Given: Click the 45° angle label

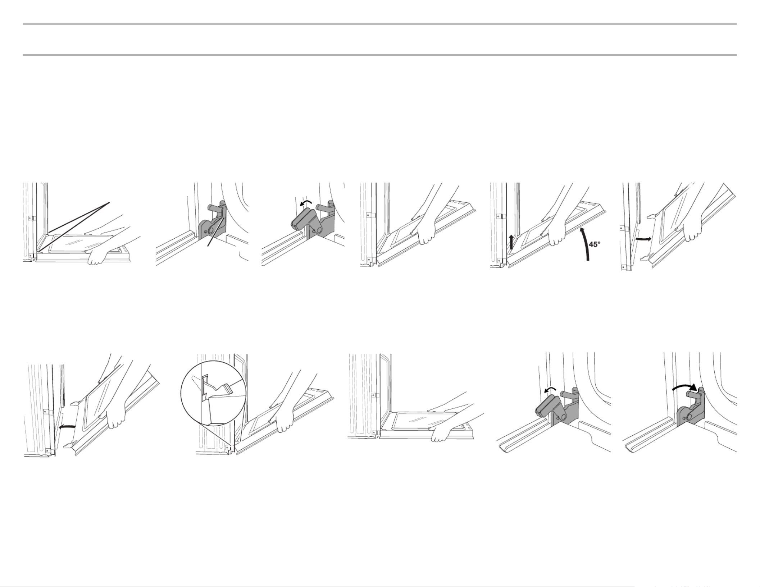Looking at the screenshot, I should [x=594, y=244].
